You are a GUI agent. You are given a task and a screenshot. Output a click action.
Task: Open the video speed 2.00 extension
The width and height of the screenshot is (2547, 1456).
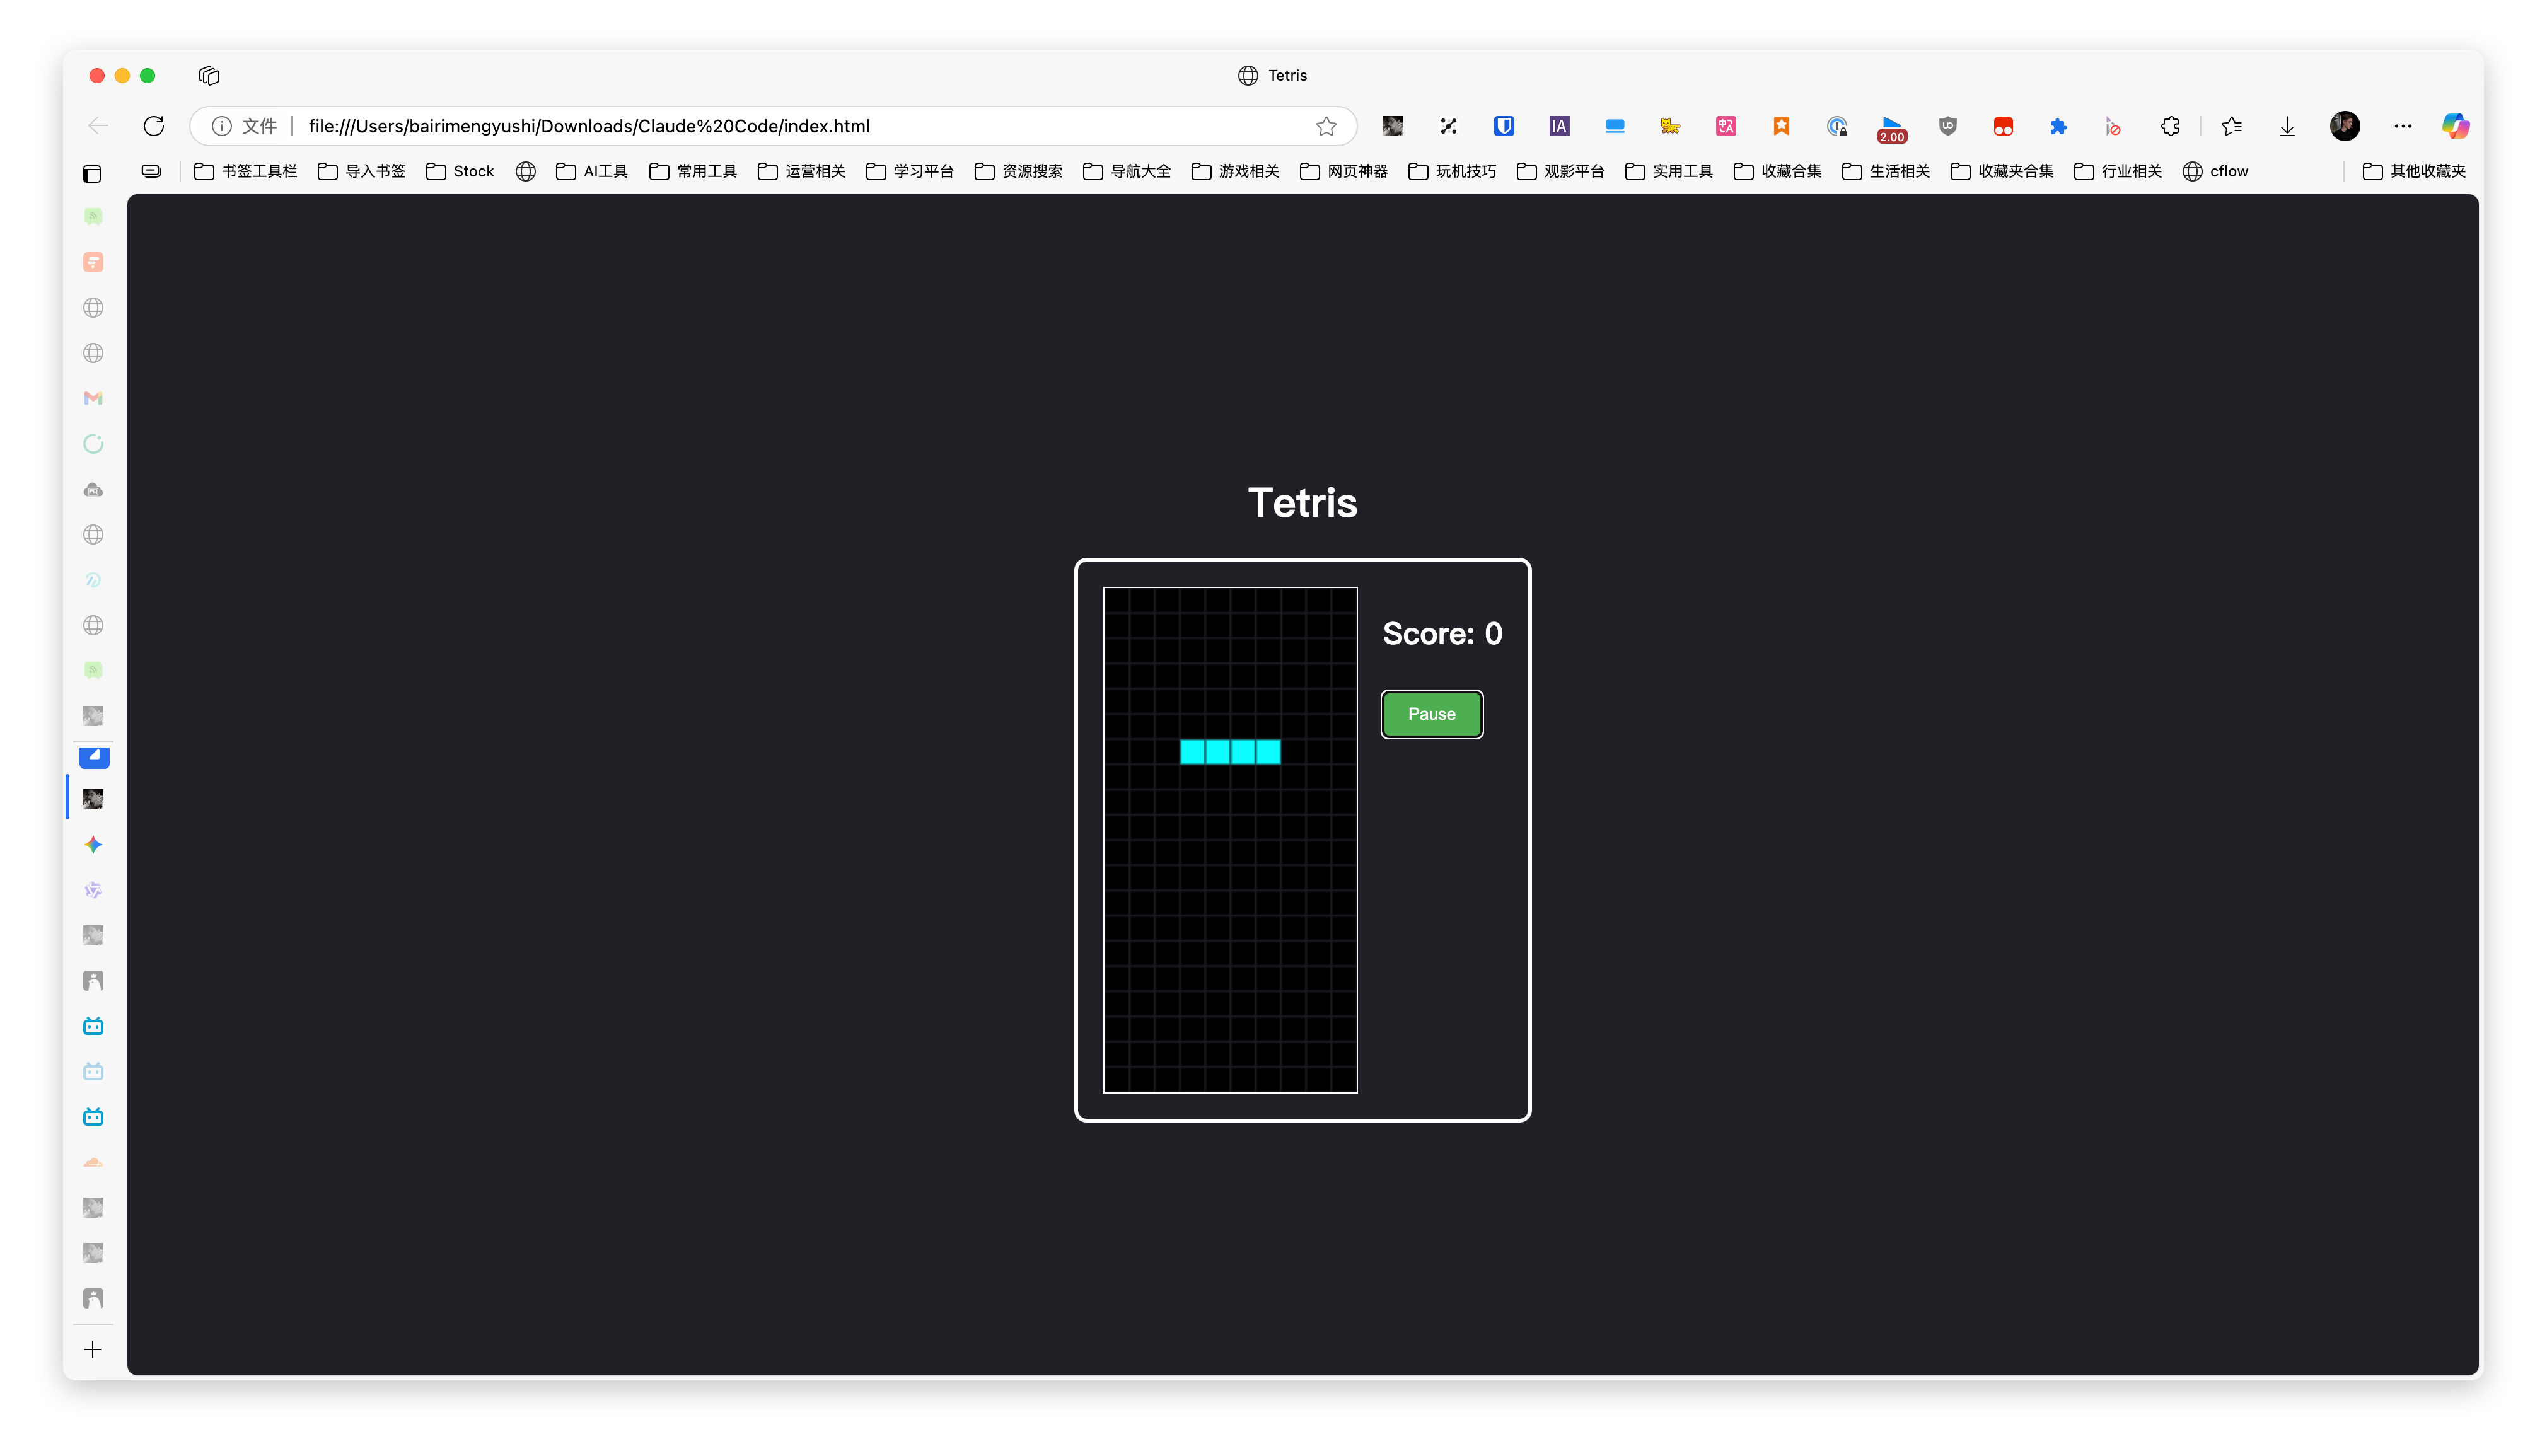[x=1892, y=128]
